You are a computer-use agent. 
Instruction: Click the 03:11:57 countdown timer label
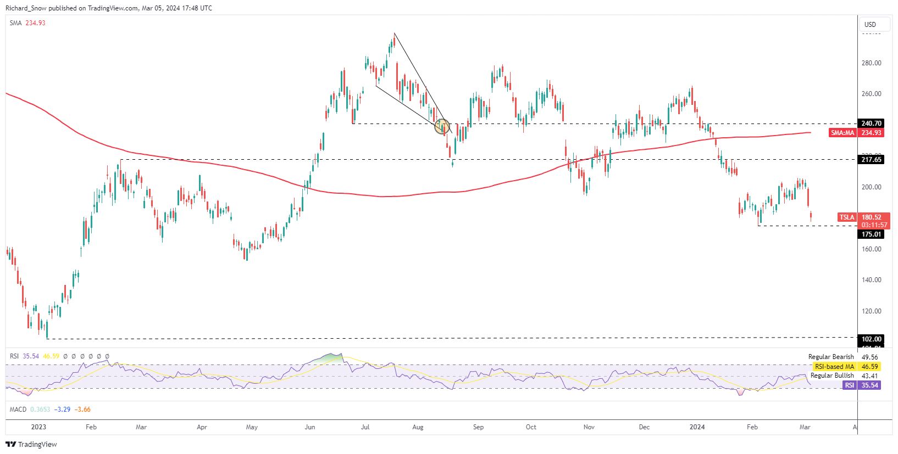point(874,225)
